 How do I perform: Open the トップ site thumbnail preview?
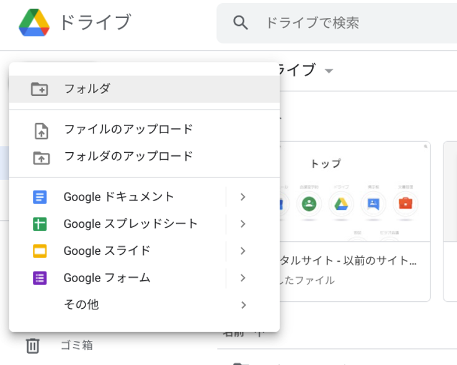coord(355,192)
